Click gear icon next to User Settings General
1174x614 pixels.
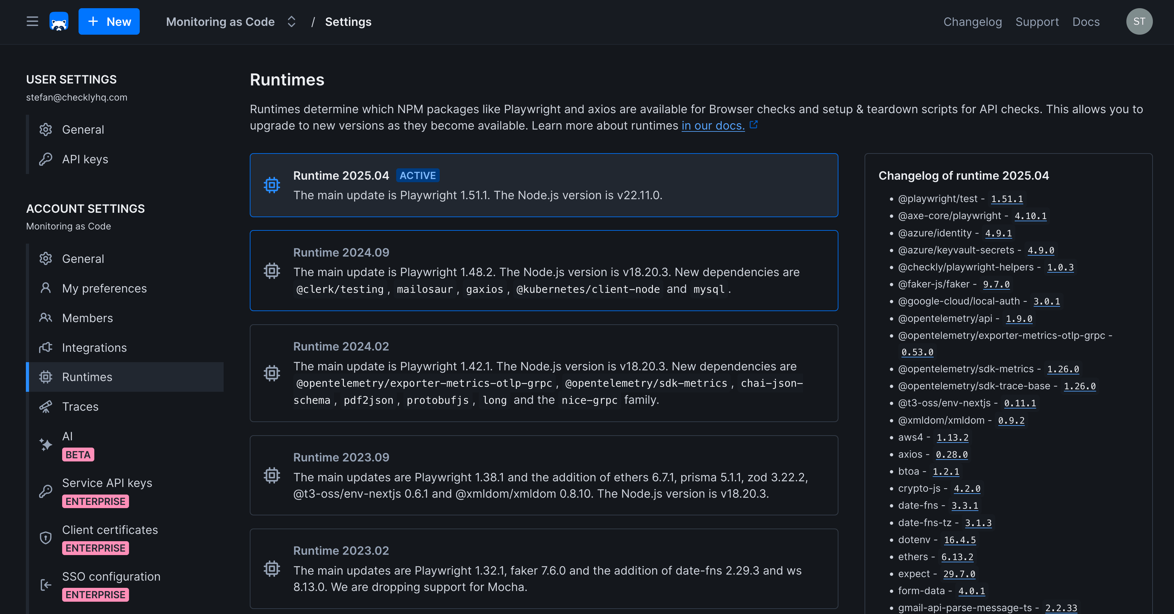pyautogui.click(x=45, y=130)
